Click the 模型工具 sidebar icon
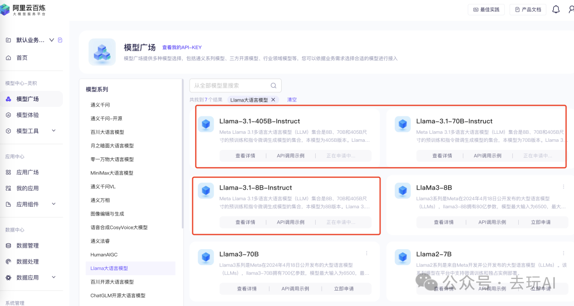574x306 pixels. tap(9, 131)
